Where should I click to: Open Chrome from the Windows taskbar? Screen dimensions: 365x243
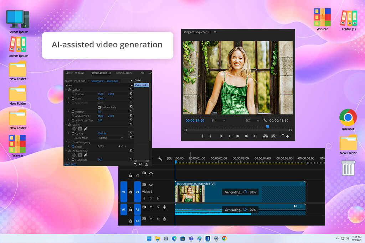[x=224, y=238]
